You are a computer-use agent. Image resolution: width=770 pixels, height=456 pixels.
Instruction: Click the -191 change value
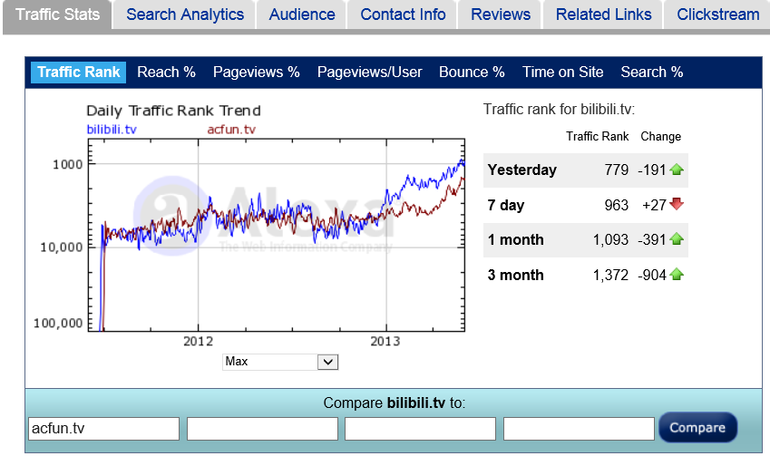tap(652, 170)
